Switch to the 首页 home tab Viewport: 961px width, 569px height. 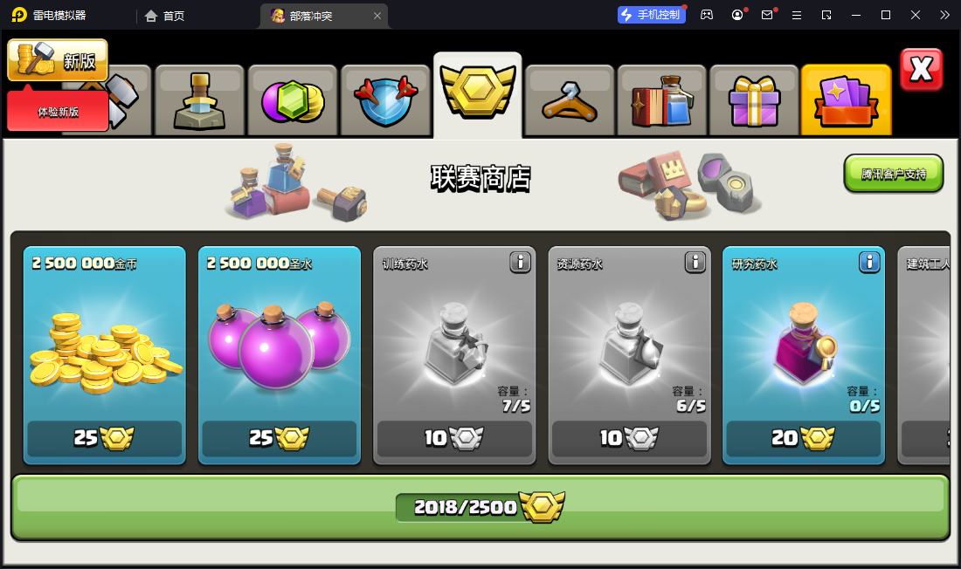click(x=165, y=16)
